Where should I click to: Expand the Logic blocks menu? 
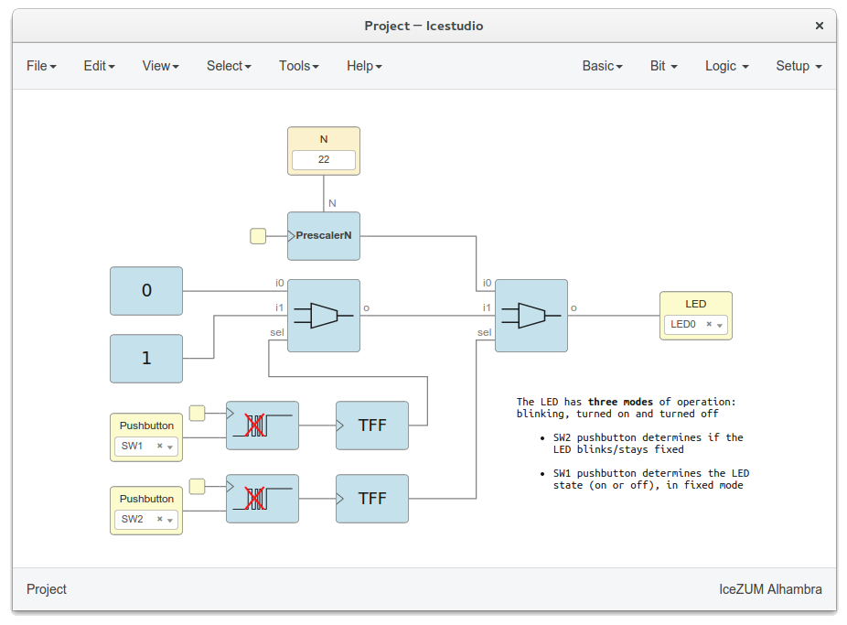726,66
